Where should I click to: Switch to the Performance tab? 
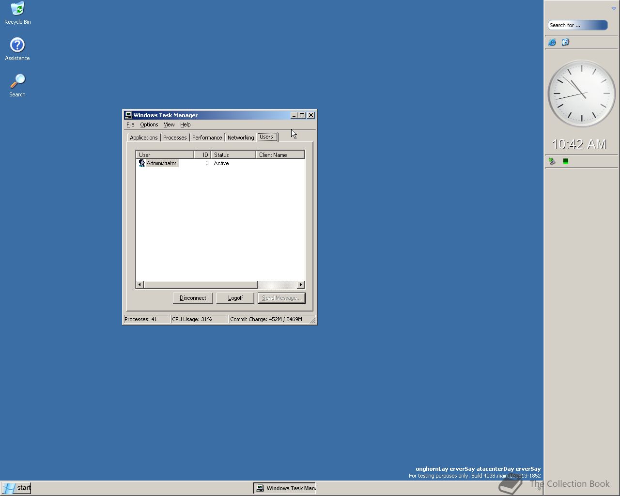[x=207, y=138]
